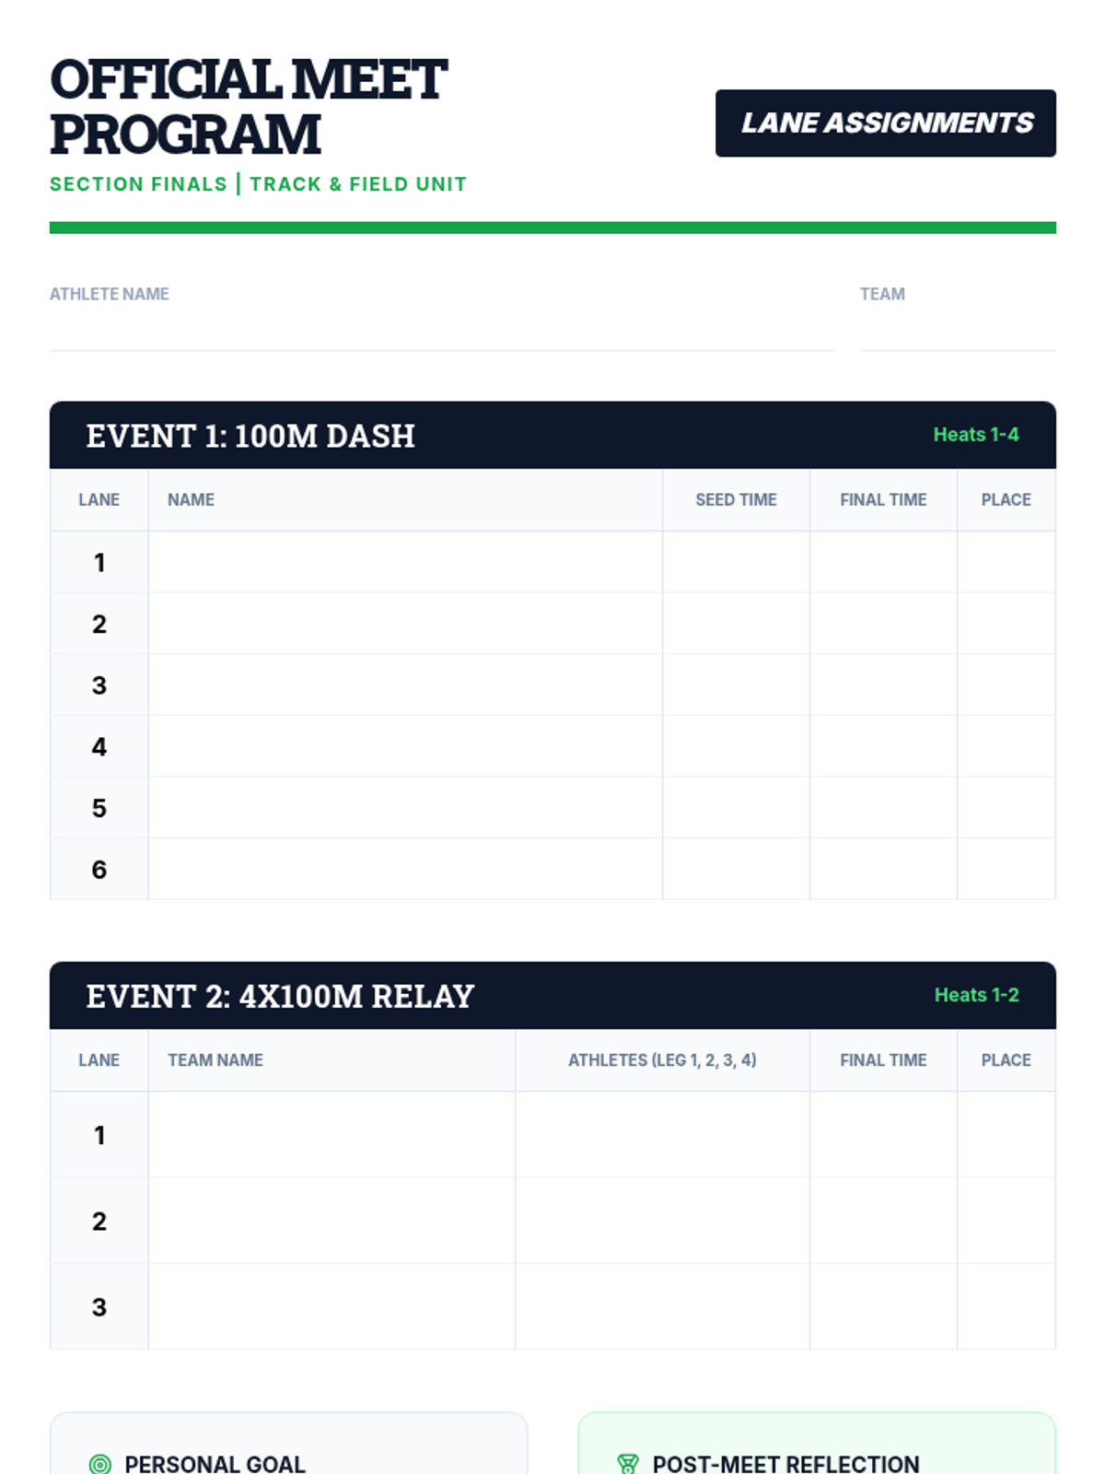This screenshot has height=1474, width=1105.
Task: Click the Official Meet Program title
Action: [x=249, y=107]
